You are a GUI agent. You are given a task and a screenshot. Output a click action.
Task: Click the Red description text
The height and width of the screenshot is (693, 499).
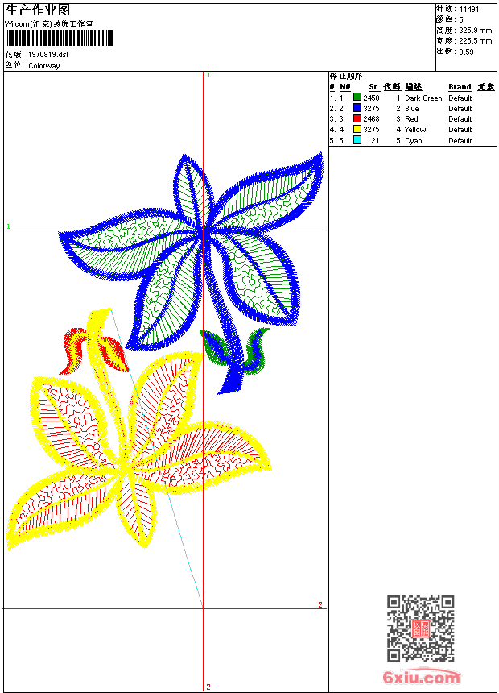click(411, 119)
